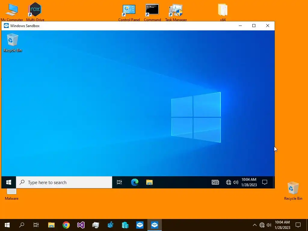Click the Windows Sandbox title bar icon

click(6, 26)
